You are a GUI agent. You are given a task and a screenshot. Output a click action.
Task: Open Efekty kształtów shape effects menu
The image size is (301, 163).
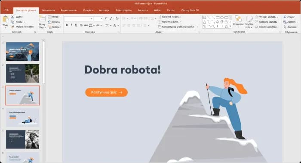(x=267, y=27)
